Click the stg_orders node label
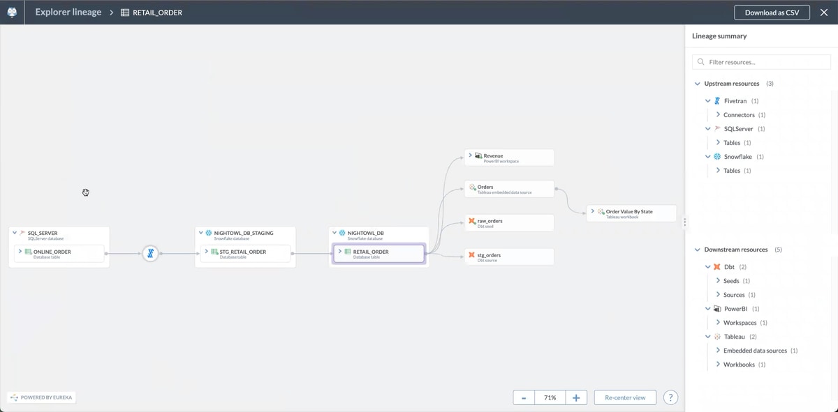Image resolution: width=838 pixels, height=412 pixels. [489, 255]
